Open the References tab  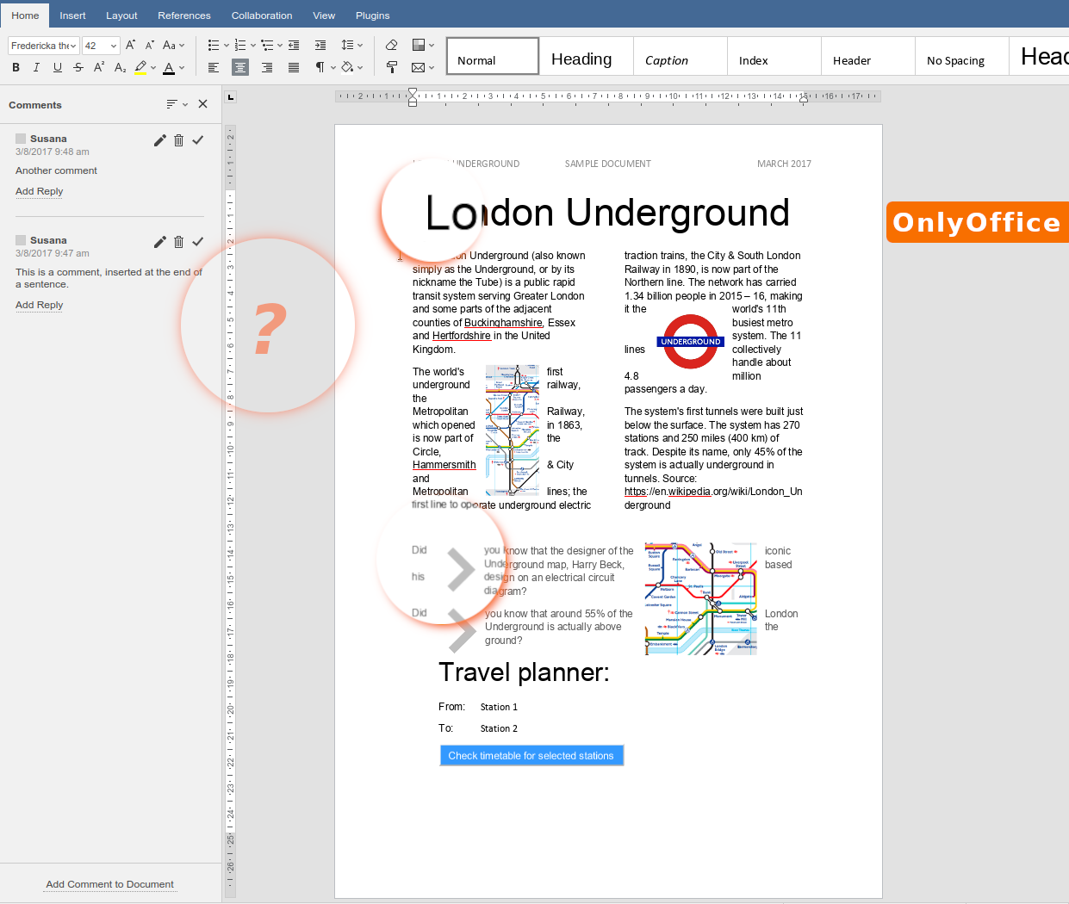(x=184, y=15)
